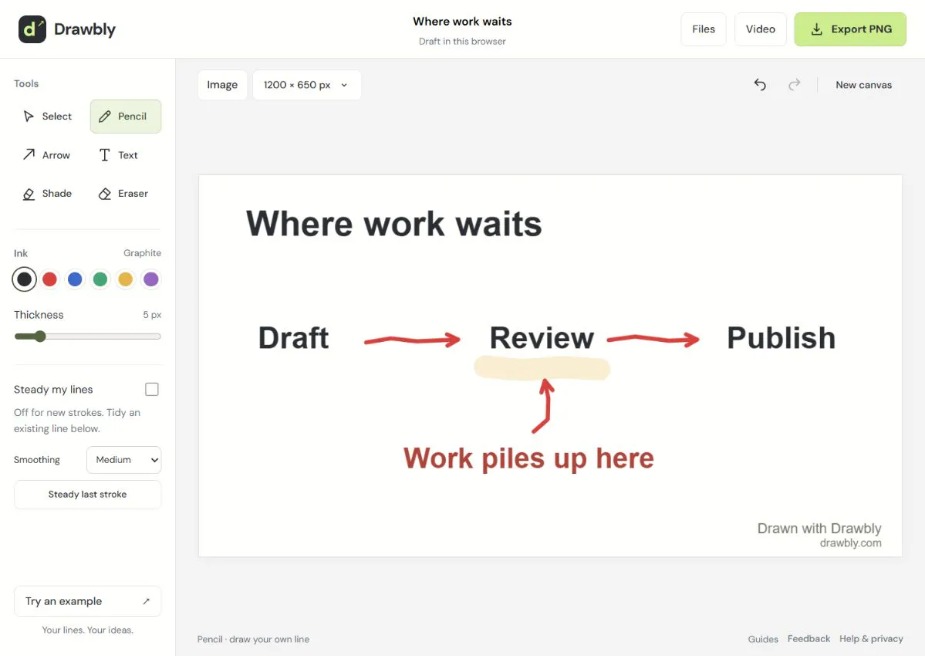The width and height of the screenshot is (925, 656).
Task: Click 'Draft in this browser' status text
Action: (463, 42)
